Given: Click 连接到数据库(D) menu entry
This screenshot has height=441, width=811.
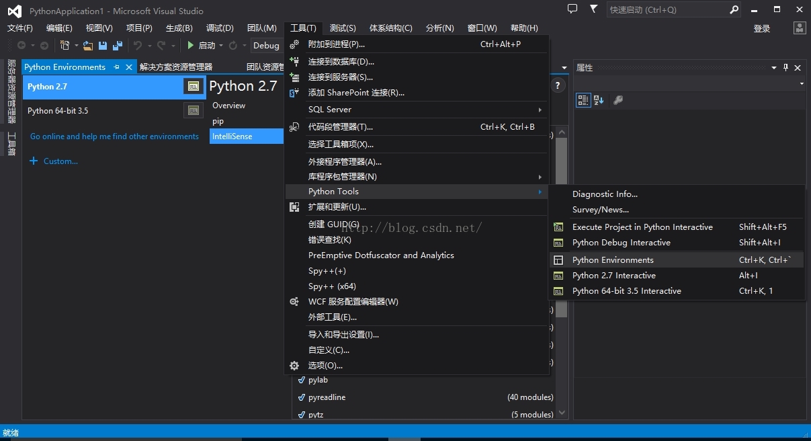Looking at the screenshot, I should tap(417, 62).
